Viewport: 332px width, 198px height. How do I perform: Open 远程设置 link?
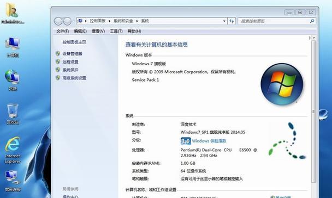pos(70,61)
